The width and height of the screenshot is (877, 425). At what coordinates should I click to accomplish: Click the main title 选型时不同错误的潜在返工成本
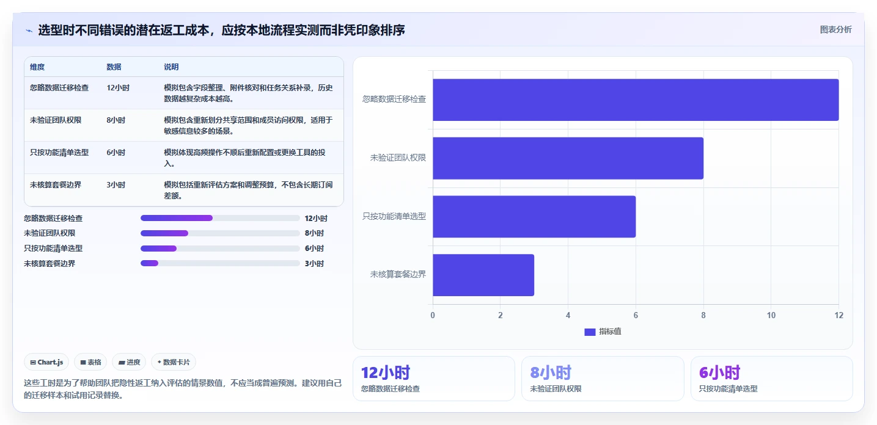[221, 31]
